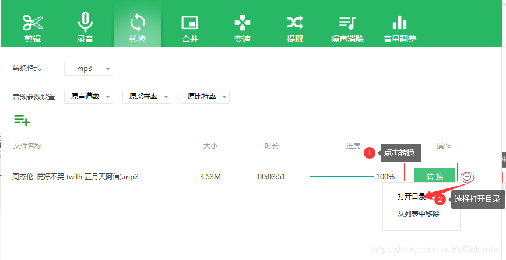Expand the 原采样率 sample rate dropdown

pyautogui.click(x=147, y=97)
